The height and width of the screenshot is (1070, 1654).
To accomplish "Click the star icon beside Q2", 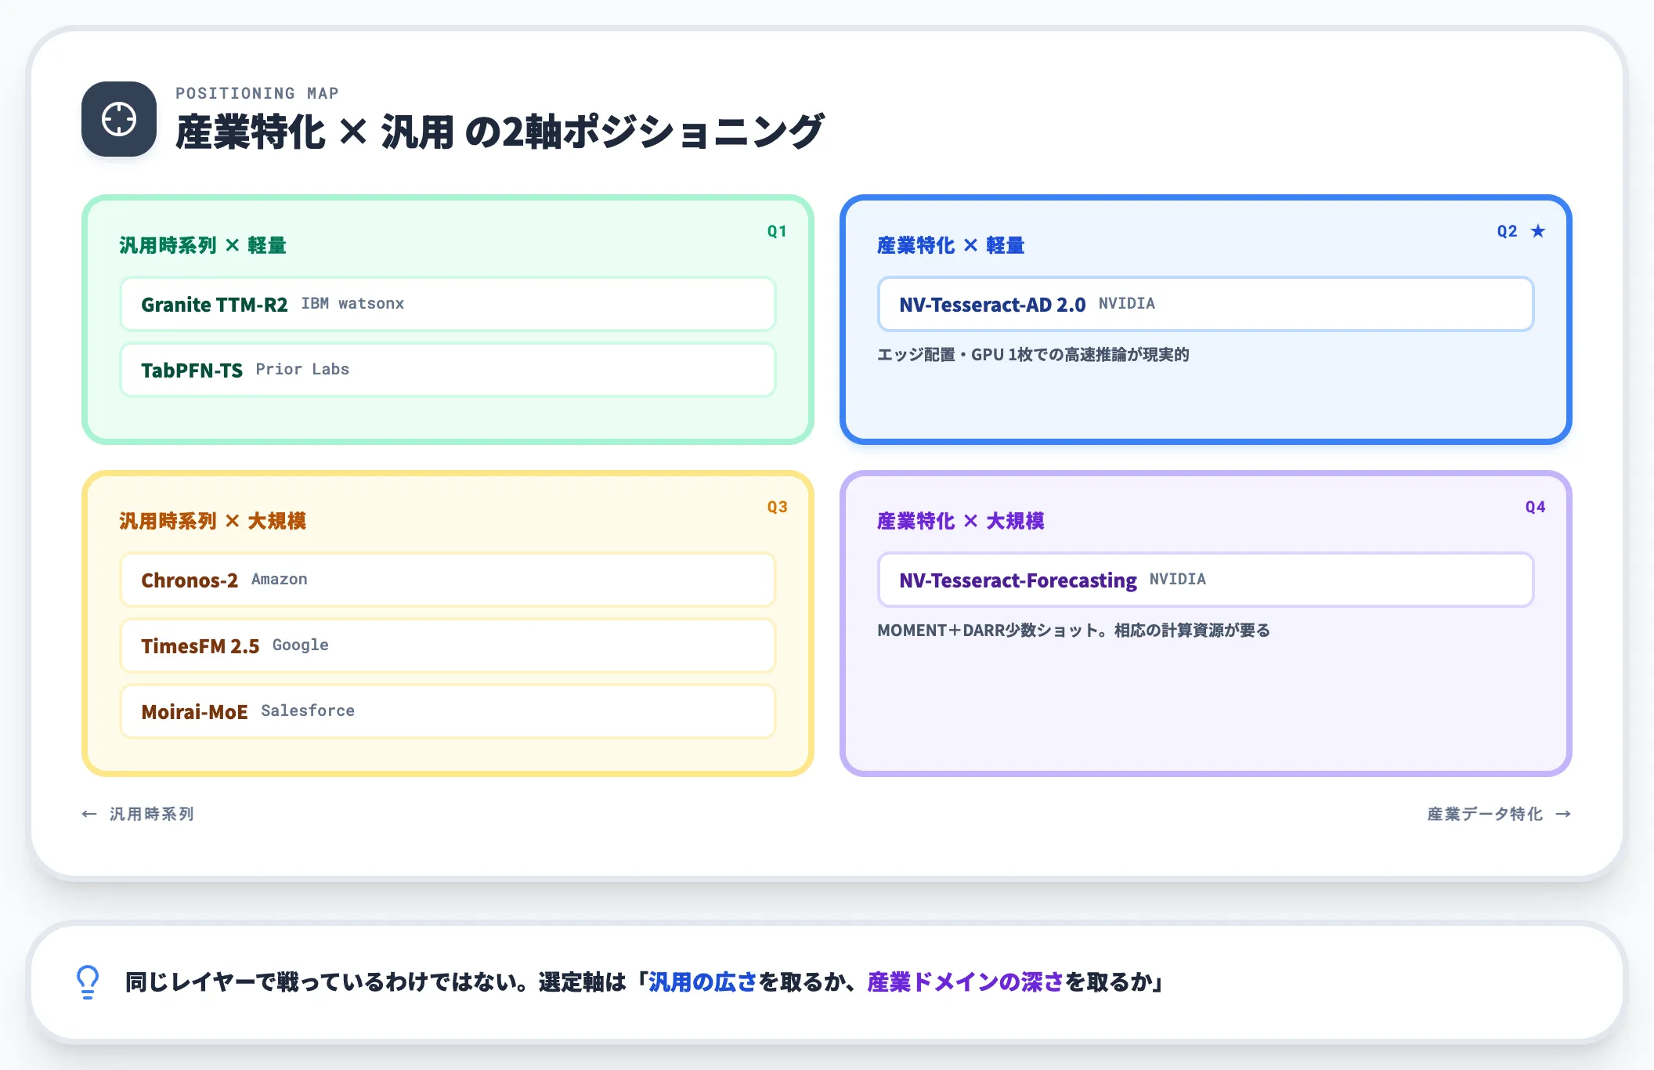I will [1538, 231].
